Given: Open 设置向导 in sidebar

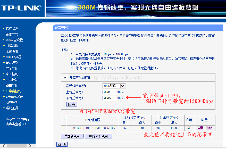Looking at the screenshot, I should click(12, 34).
